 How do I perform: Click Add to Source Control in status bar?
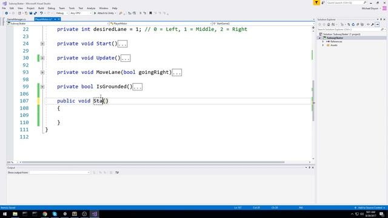coord(370,208)
